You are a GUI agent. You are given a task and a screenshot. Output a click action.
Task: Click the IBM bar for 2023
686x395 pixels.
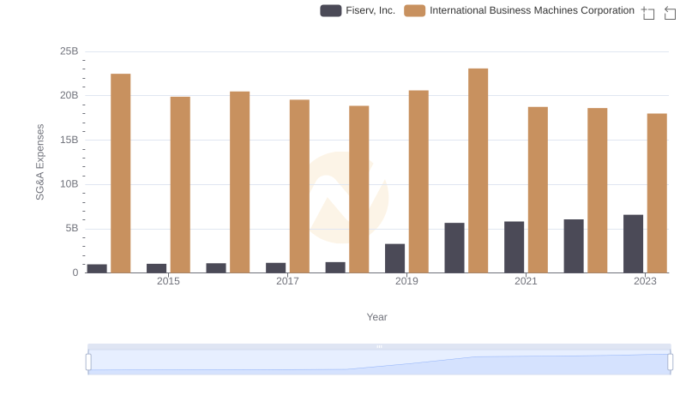657,193
